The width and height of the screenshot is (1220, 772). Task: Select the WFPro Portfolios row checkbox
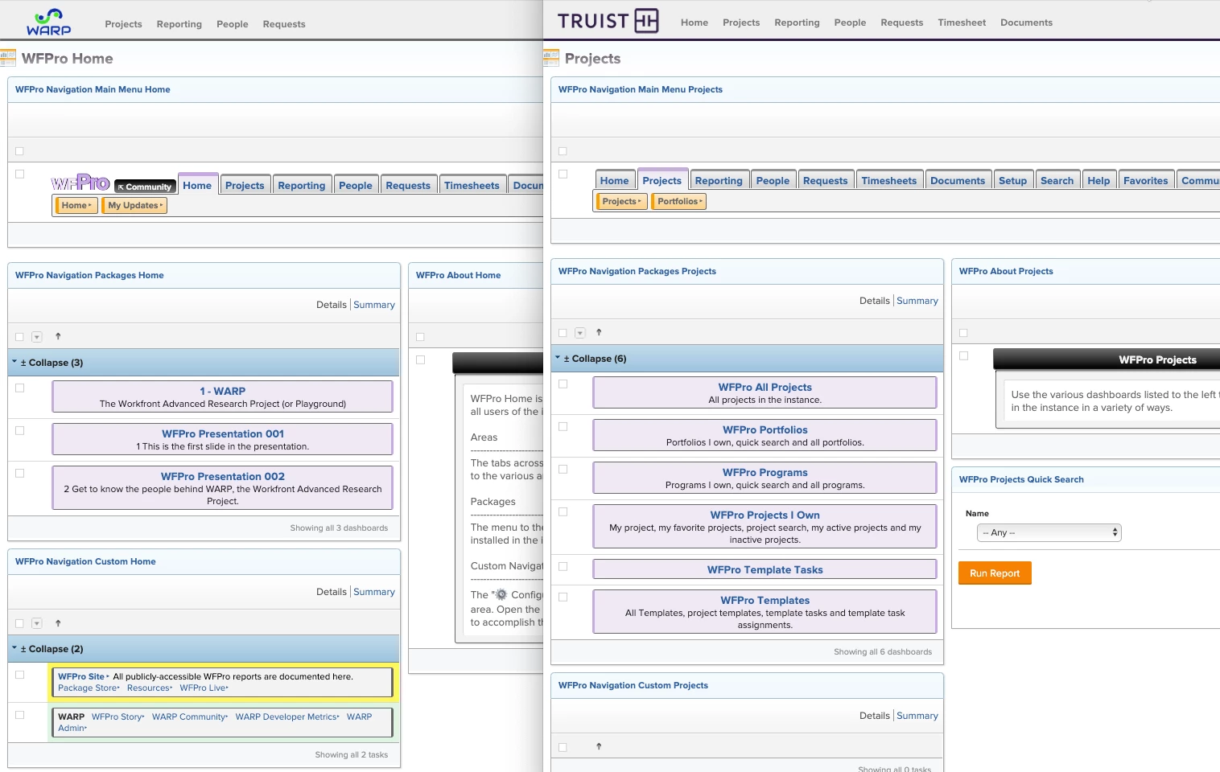[563, 426]
